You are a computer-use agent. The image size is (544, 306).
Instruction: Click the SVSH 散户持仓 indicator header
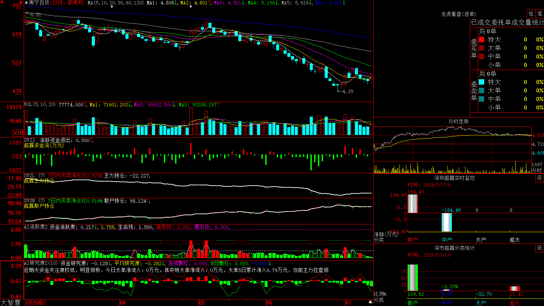point(87,201)
